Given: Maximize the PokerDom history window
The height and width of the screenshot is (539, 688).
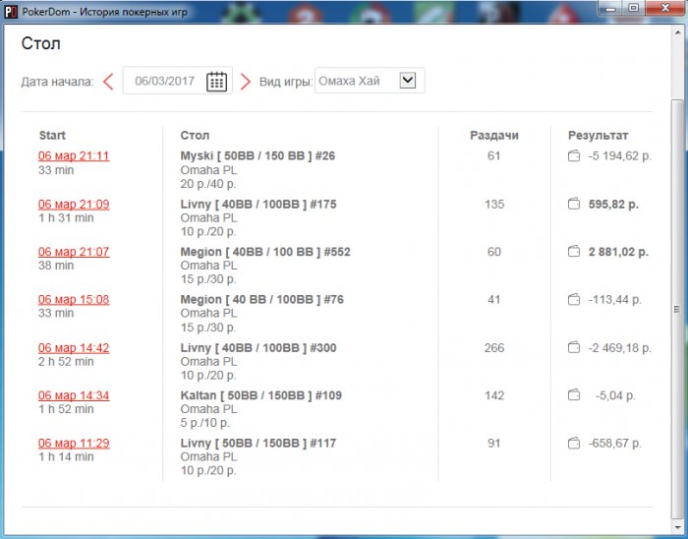Looking at the screenshot, I should pyautogui.click(x=633, y=8).
